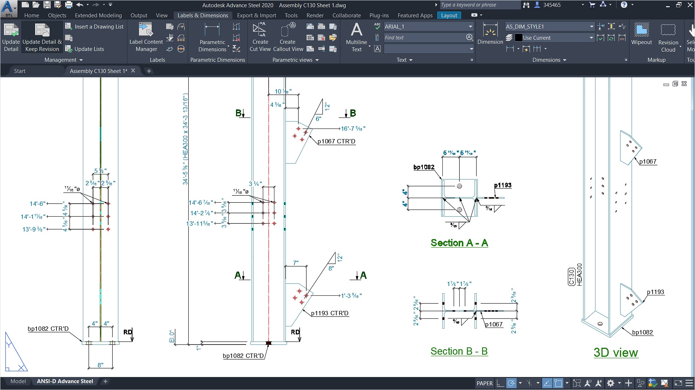Image resolution: width=695 pixels, height=390 pixels.
Task: Open the Label Content Manager
Action: (146, 38)
